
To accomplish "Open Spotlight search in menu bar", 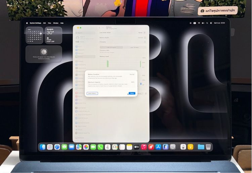I will tap(207, 23).
